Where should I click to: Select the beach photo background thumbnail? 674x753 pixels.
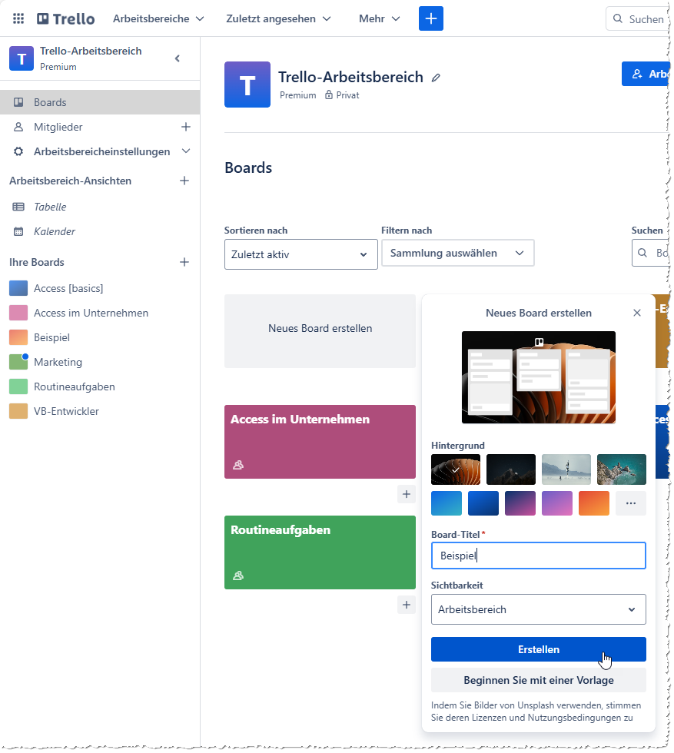566,469
